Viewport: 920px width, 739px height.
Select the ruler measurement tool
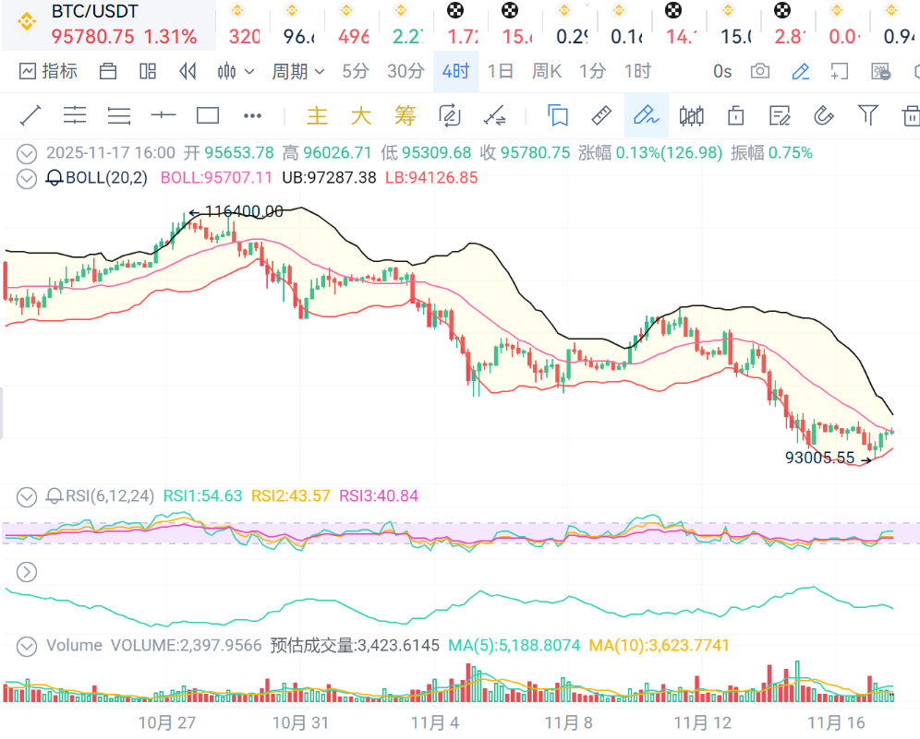pyautogui.click(x=601, y=115)
